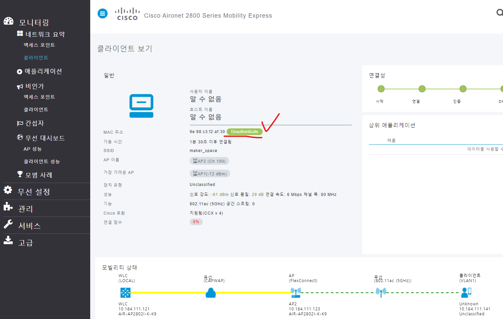Click the network summary grid icon

pos(20,34)
